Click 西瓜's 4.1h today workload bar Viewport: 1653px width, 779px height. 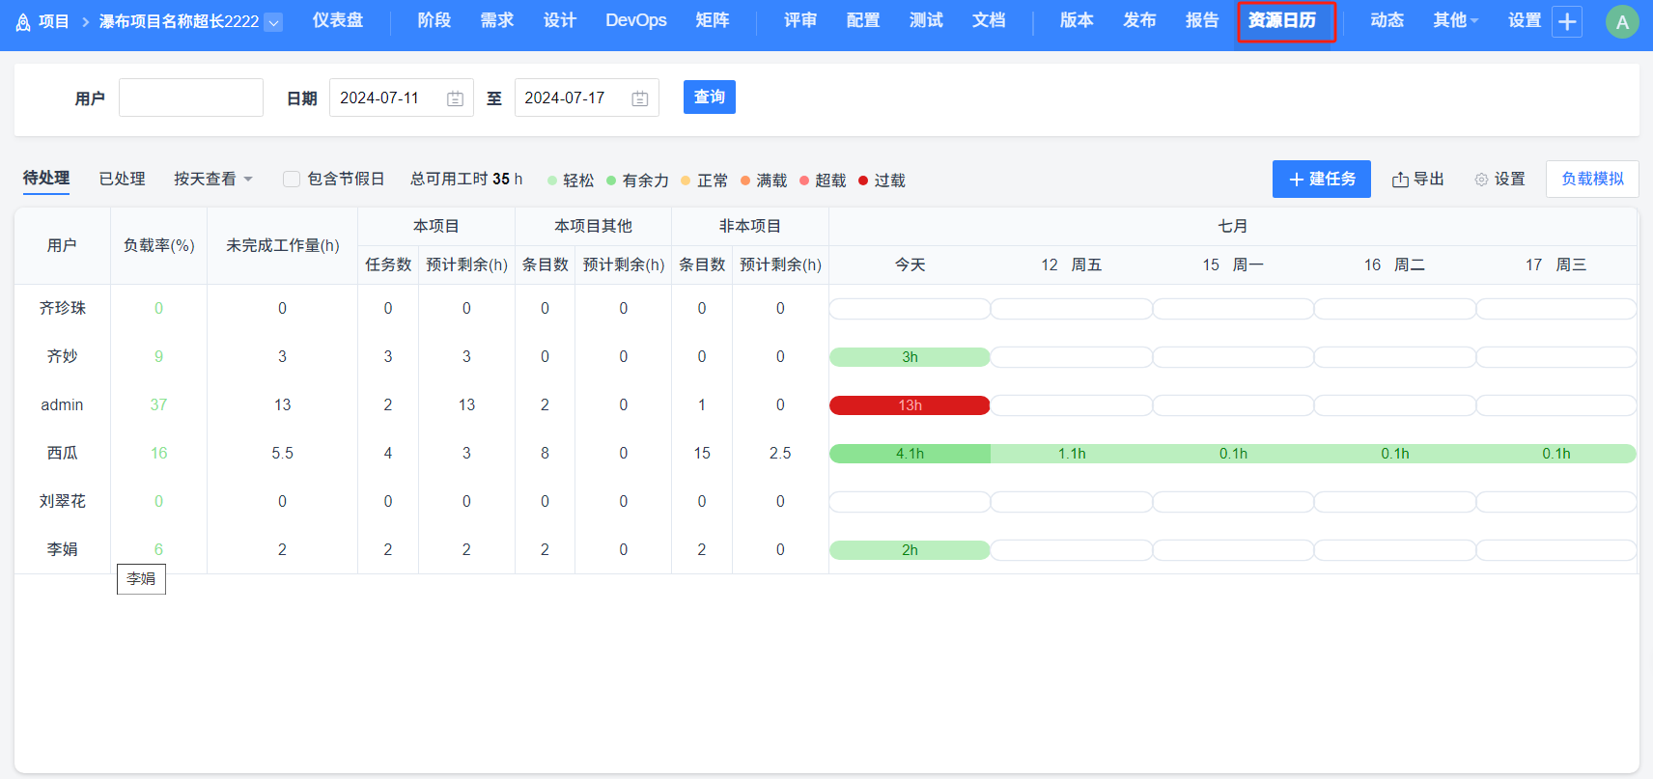[910, 454]
